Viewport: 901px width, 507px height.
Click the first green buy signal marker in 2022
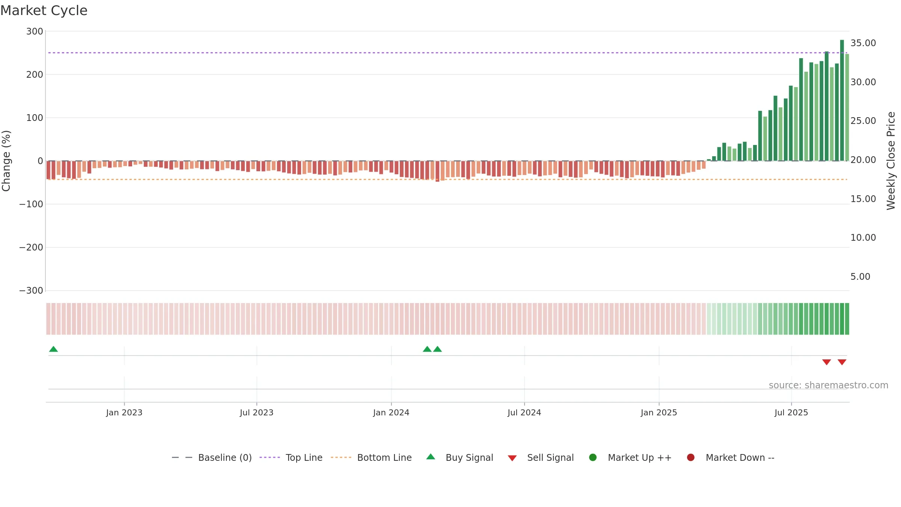point(53,349)
